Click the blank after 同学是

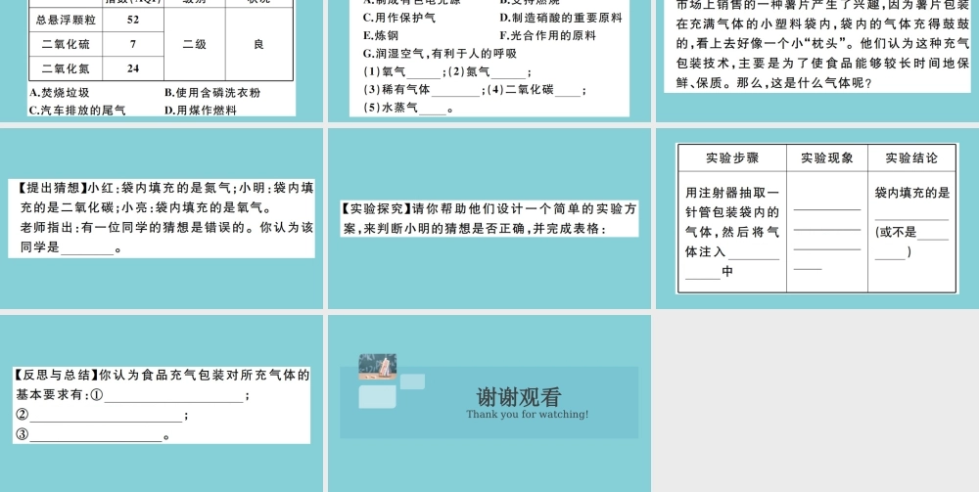(x=87, y=248)
